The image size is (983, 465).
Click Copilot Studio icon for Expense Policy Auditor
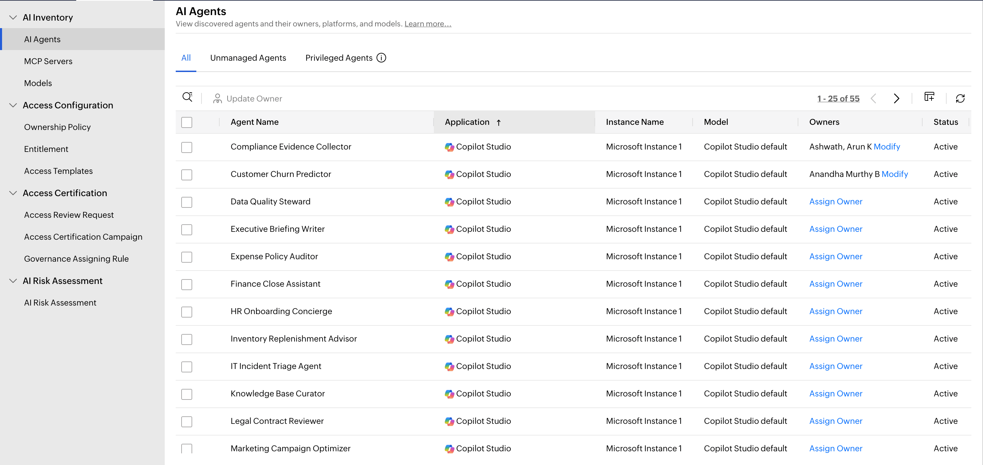(450, 257)
